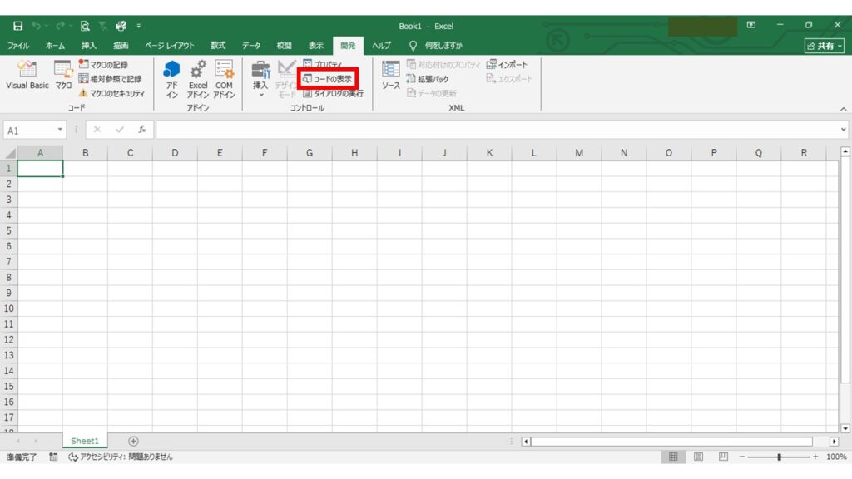Viewport: 852px width, 479px height.
Task: Open the Name Box dropdown arrow
Action: pos(60,130)
